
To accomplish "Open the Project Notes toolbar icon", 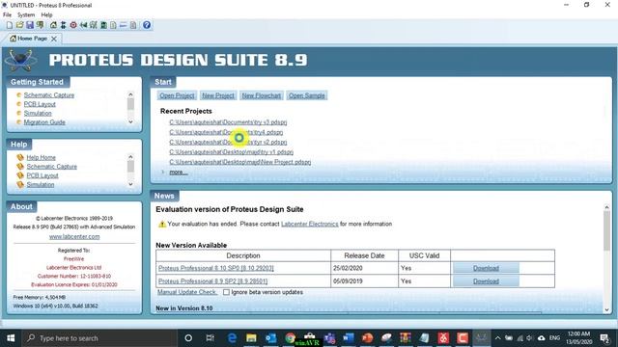I will 133,25.
